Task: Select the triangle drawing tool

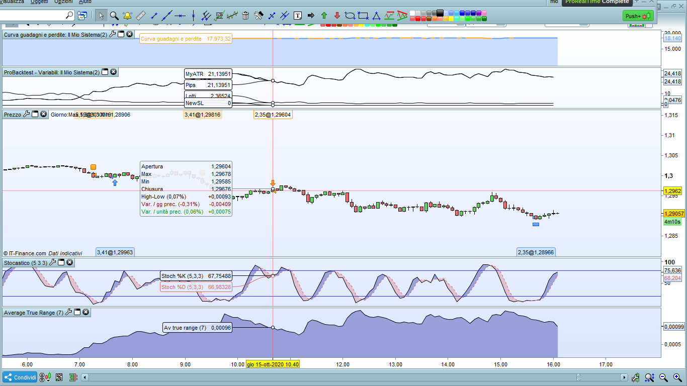Action: click(376, 16)
